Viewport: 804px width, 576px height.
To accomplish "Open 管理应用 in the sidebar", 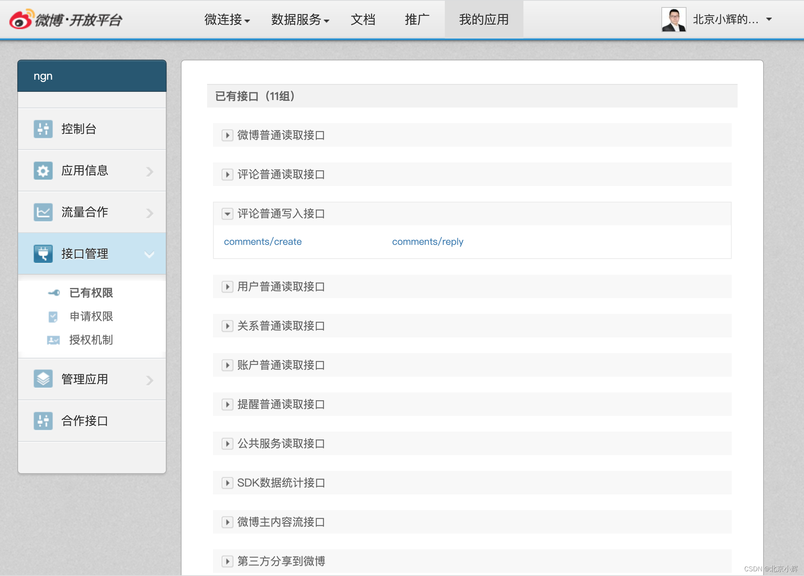I will click(x=92, y=379).
